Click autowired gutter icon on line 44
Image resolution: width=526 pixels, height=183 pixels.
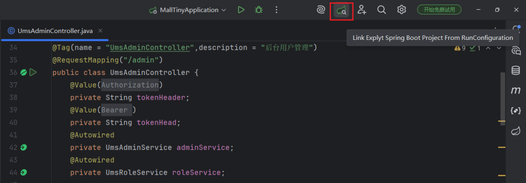point(23,173)
